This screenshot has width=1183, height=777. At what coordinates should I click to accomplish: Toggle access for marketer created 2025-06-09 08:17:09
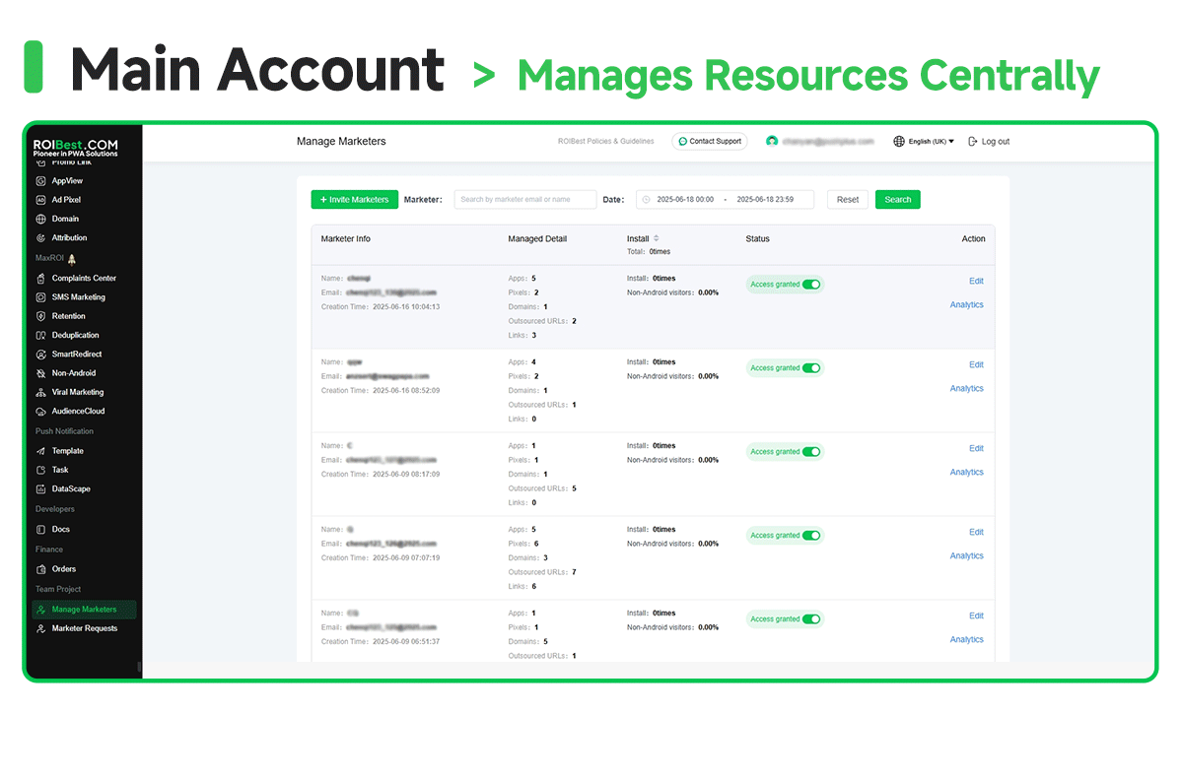811,452
